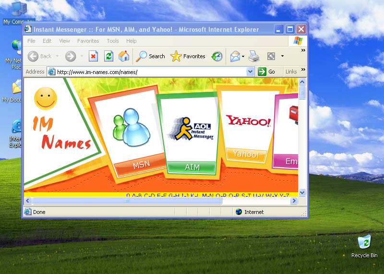Print the page with printer icon
The width and height of the screenshot is (384, 274).
(x=254, y=56)
